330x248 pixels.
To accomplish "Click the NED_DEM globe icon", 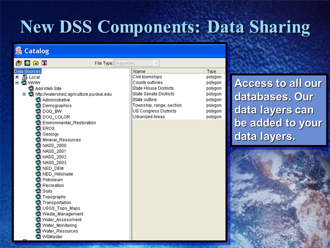I will click(38, 168).
